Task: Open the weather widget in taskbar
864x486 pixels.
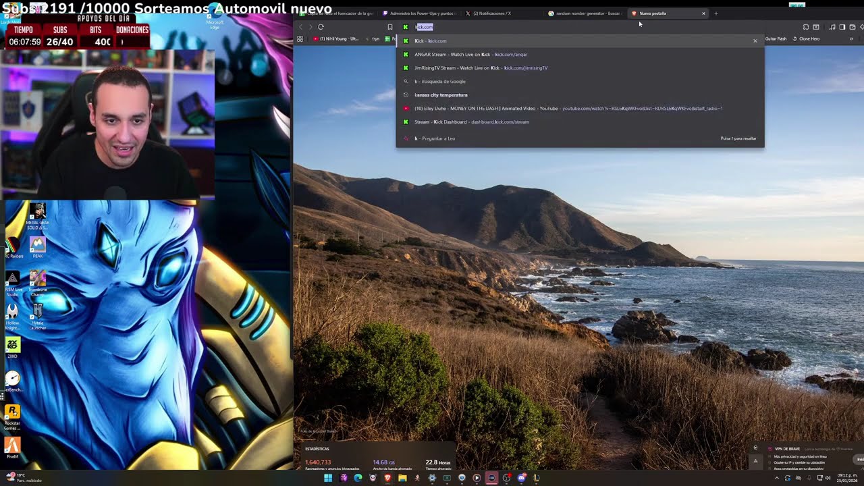Action: click(24, 478)
